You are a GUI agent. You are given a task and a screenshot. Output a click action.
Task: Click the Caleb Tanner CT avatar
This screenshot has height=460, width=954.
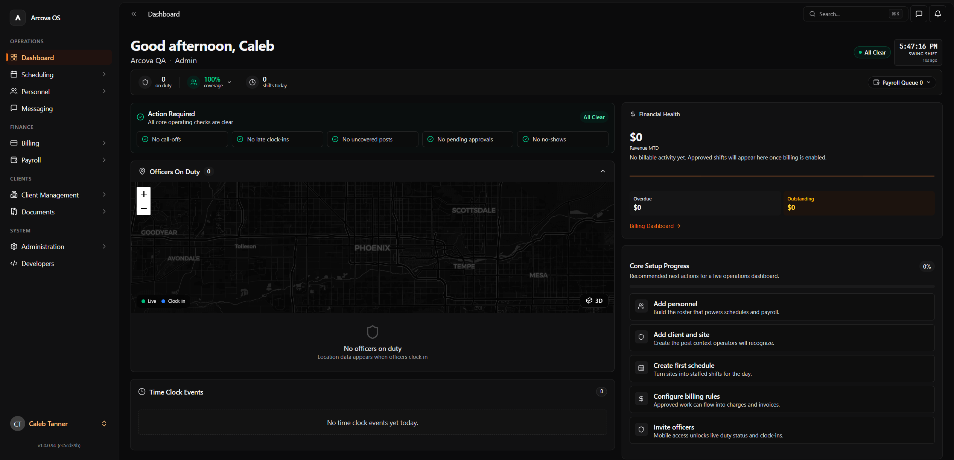18,424
